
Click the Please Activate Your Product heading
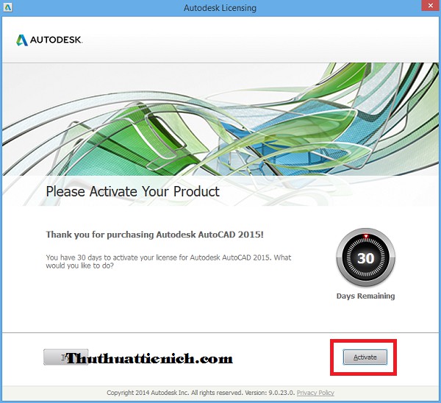[132, 191]
